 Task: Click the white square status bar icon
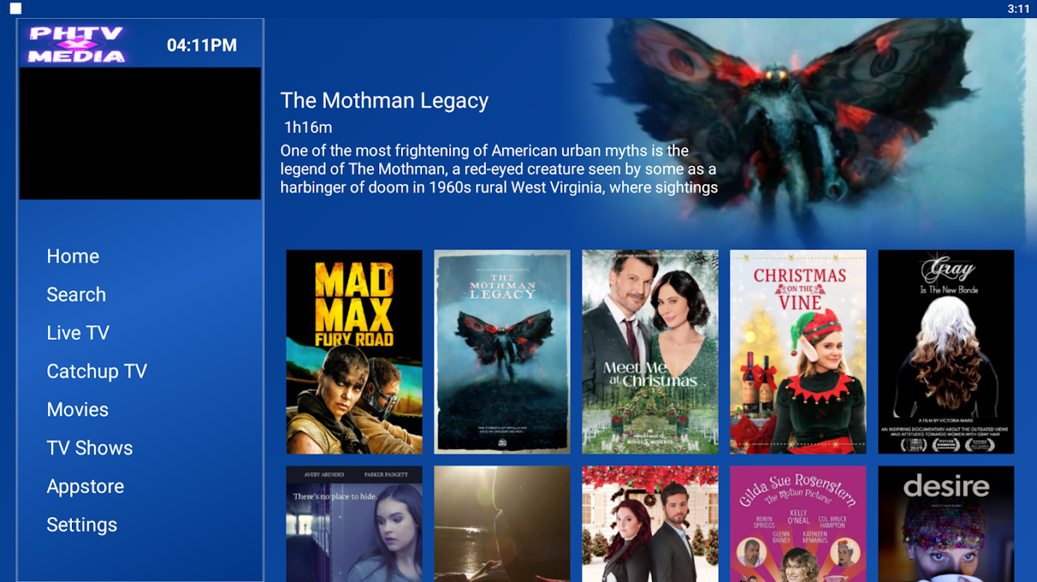[x=15, y=9]
